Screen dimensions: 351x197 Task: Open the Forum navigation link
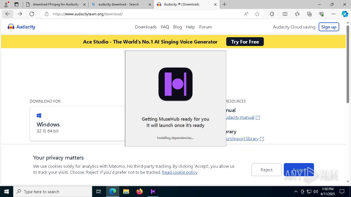(205, 27)
